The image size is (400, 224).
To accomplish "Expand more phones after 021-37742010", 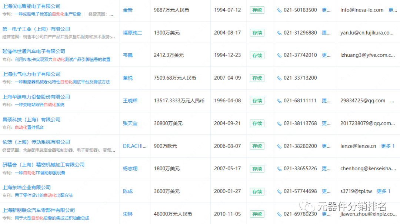I will pos(326,55).
